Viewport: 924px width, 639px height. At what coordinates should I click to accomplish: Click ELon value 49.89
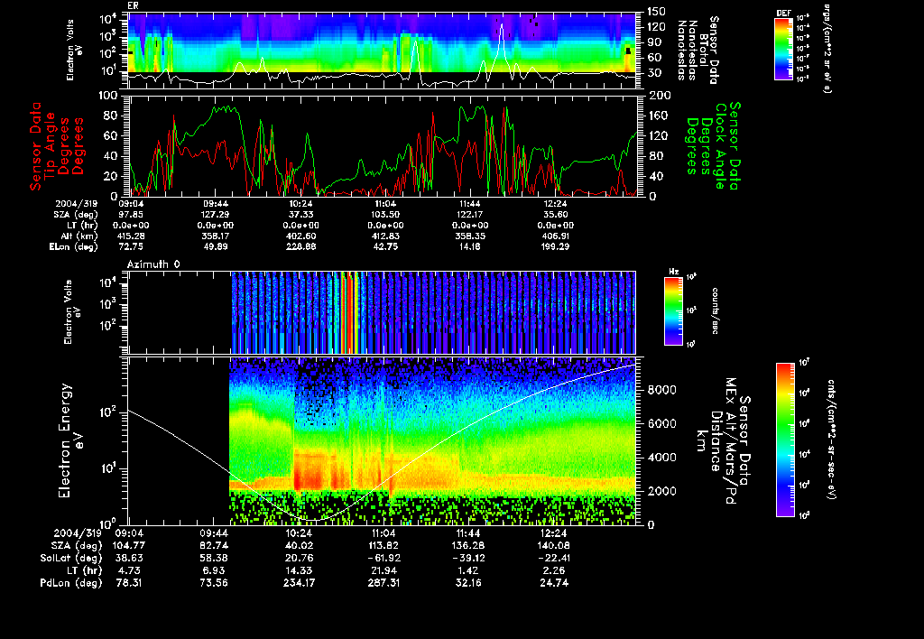tap(215, 246)
